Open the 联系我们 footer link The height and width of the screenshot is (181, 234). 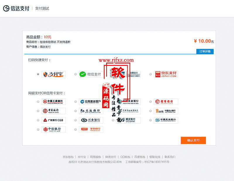click(x=170, y=157)
